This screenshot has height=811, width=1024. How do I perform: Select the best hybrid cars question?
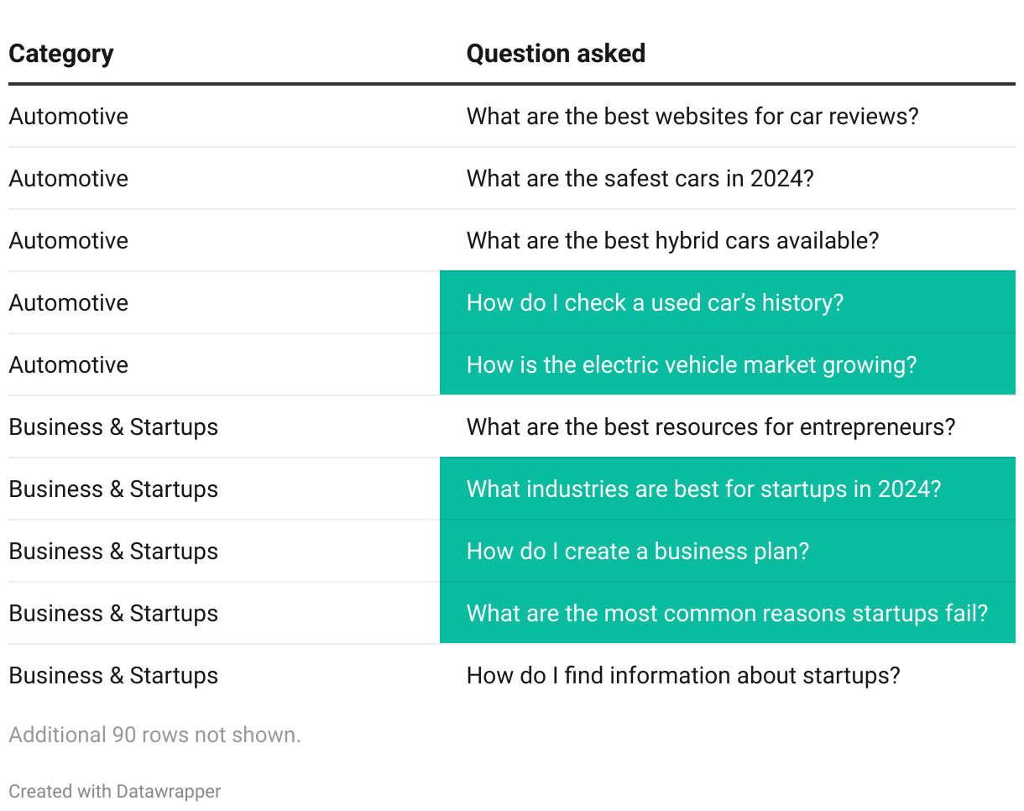pos(672,240)
